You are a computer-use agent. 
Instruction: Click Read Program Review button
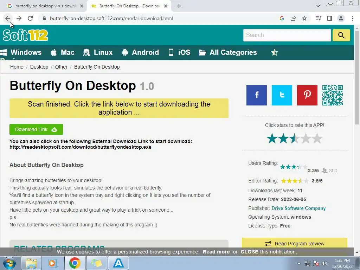[295, 243]
